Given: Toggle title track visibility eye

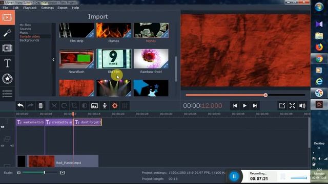Looking at the screenshot, I should pos(3,127).
